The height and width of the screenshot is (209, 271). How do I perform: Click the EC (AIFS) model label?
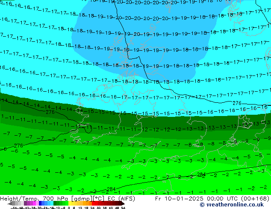(x=121, y=199)
